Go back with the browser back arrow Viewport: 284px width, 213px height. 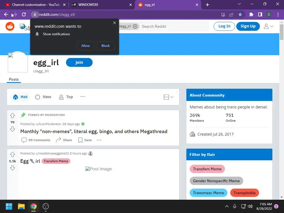coord(6,14)
